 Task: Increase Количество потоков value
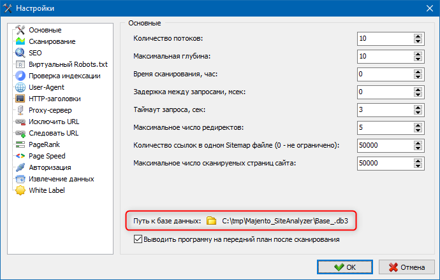click(x=418, y=36)
